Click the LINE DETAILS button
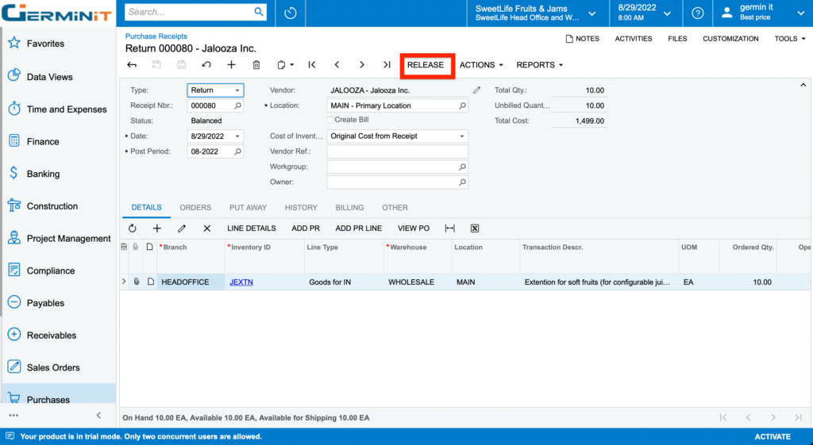The width and height of the screenshot is (813, 445). click(x=252, y=228)
